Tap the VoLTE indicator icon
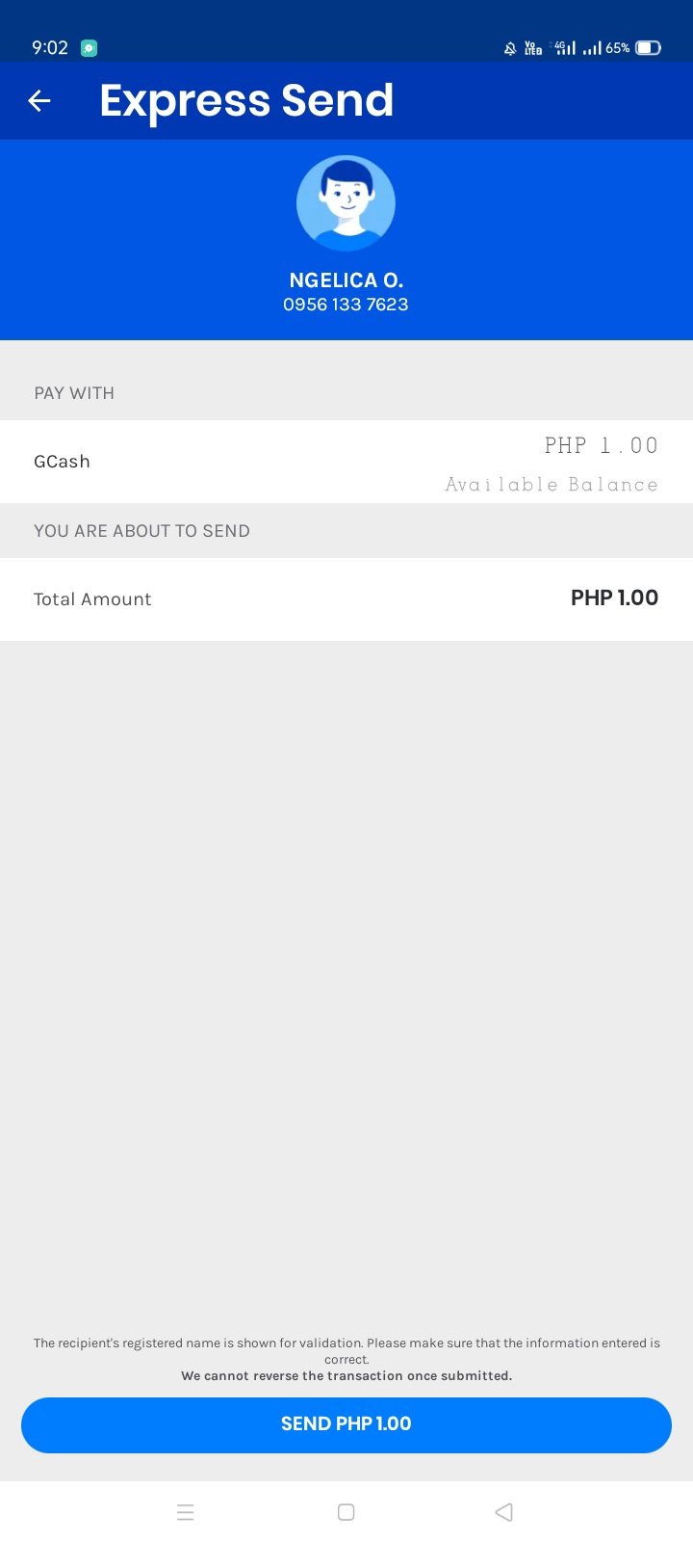Image resolution: width=693 pixels, height=1542 pixels. (x=533, y=48)
